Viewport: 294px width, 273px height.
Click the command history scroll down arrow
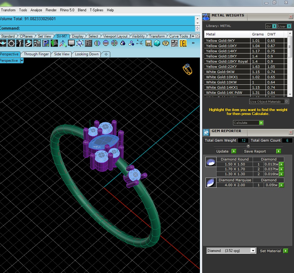click(198, 23)
